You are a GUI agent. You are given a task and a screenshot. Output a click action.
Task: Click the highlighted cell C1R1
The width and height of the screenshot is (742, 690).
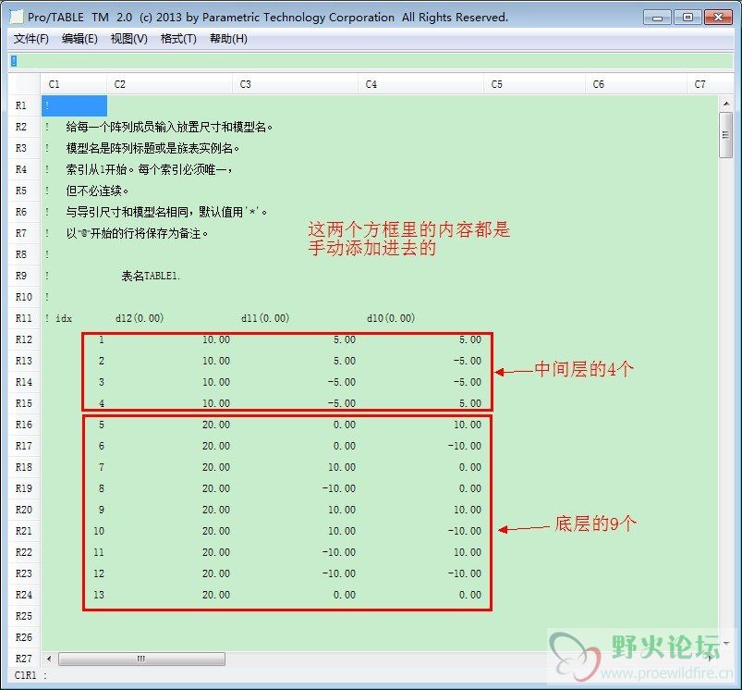click(74, 105)
